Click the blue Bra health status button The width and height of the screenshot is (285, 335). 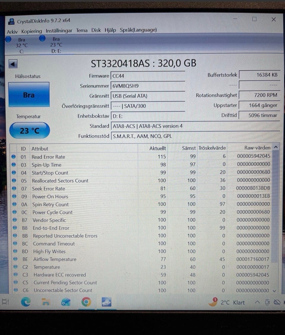(29, 95)
